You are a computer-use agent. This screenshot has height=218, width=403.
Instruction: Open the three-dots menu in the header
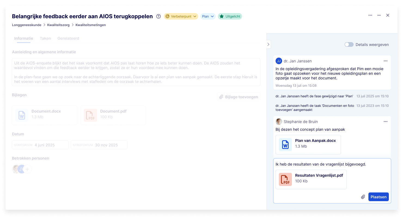point(370,15)
